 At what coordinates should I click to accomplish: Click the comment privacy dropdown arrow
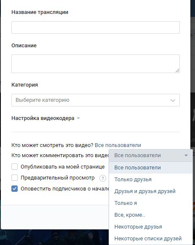(186, 155)
